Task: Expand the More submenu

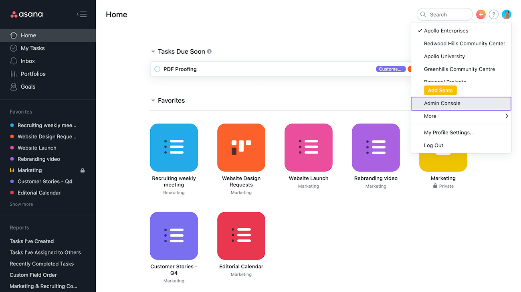Action: [x=461, y=116]
